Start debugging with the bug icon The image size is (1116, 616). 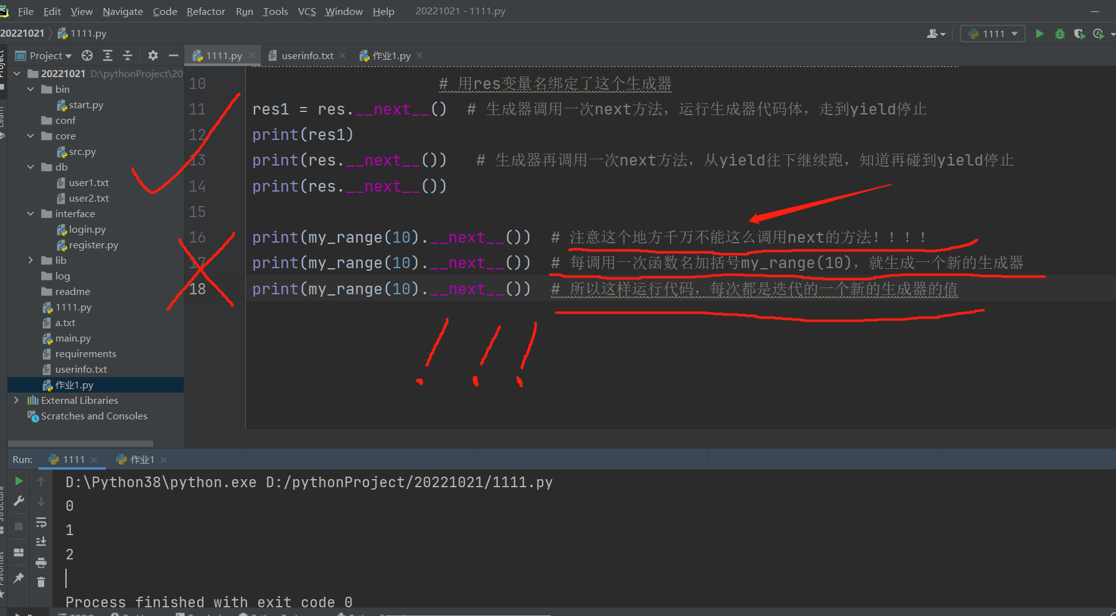pos(1060,34)
